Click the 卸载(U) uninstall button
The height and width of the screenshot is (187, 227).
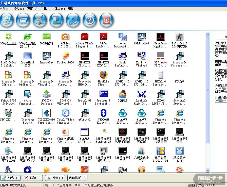(x=11, y=178)
